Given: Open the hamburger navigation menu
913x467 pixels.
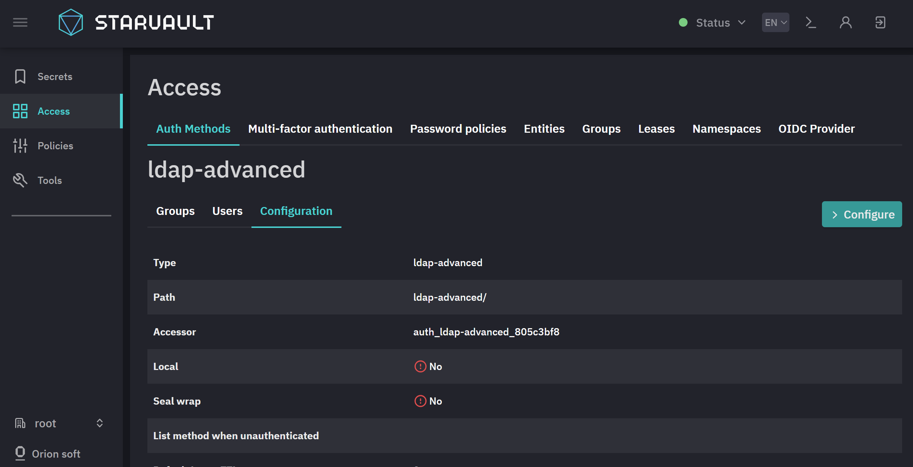Looking at the screenshot, I should [x=20, y=22].
